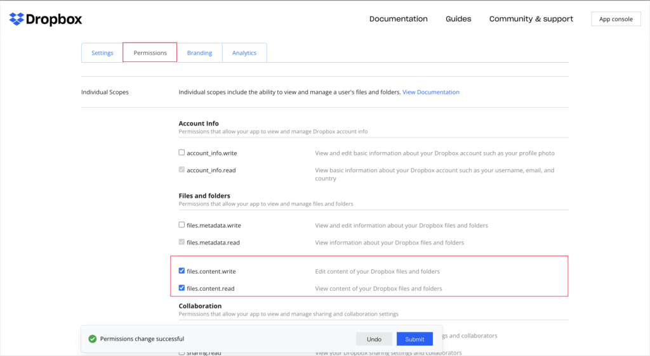The image size is (650, 356).
Task: Uncheck files.content.write scope
Action: (182, 271)
